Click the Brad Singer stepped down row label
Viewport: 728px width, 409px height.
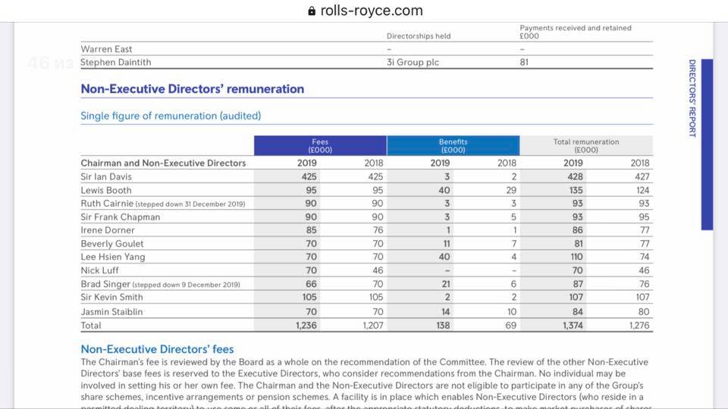(x=160, y=284)
